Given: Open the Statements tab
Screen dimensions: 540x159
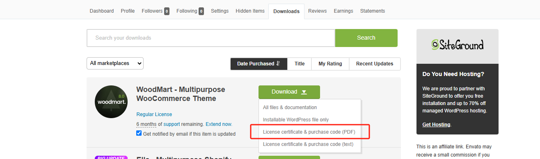Looking at the screenshot, I should (x=373, y=11).
